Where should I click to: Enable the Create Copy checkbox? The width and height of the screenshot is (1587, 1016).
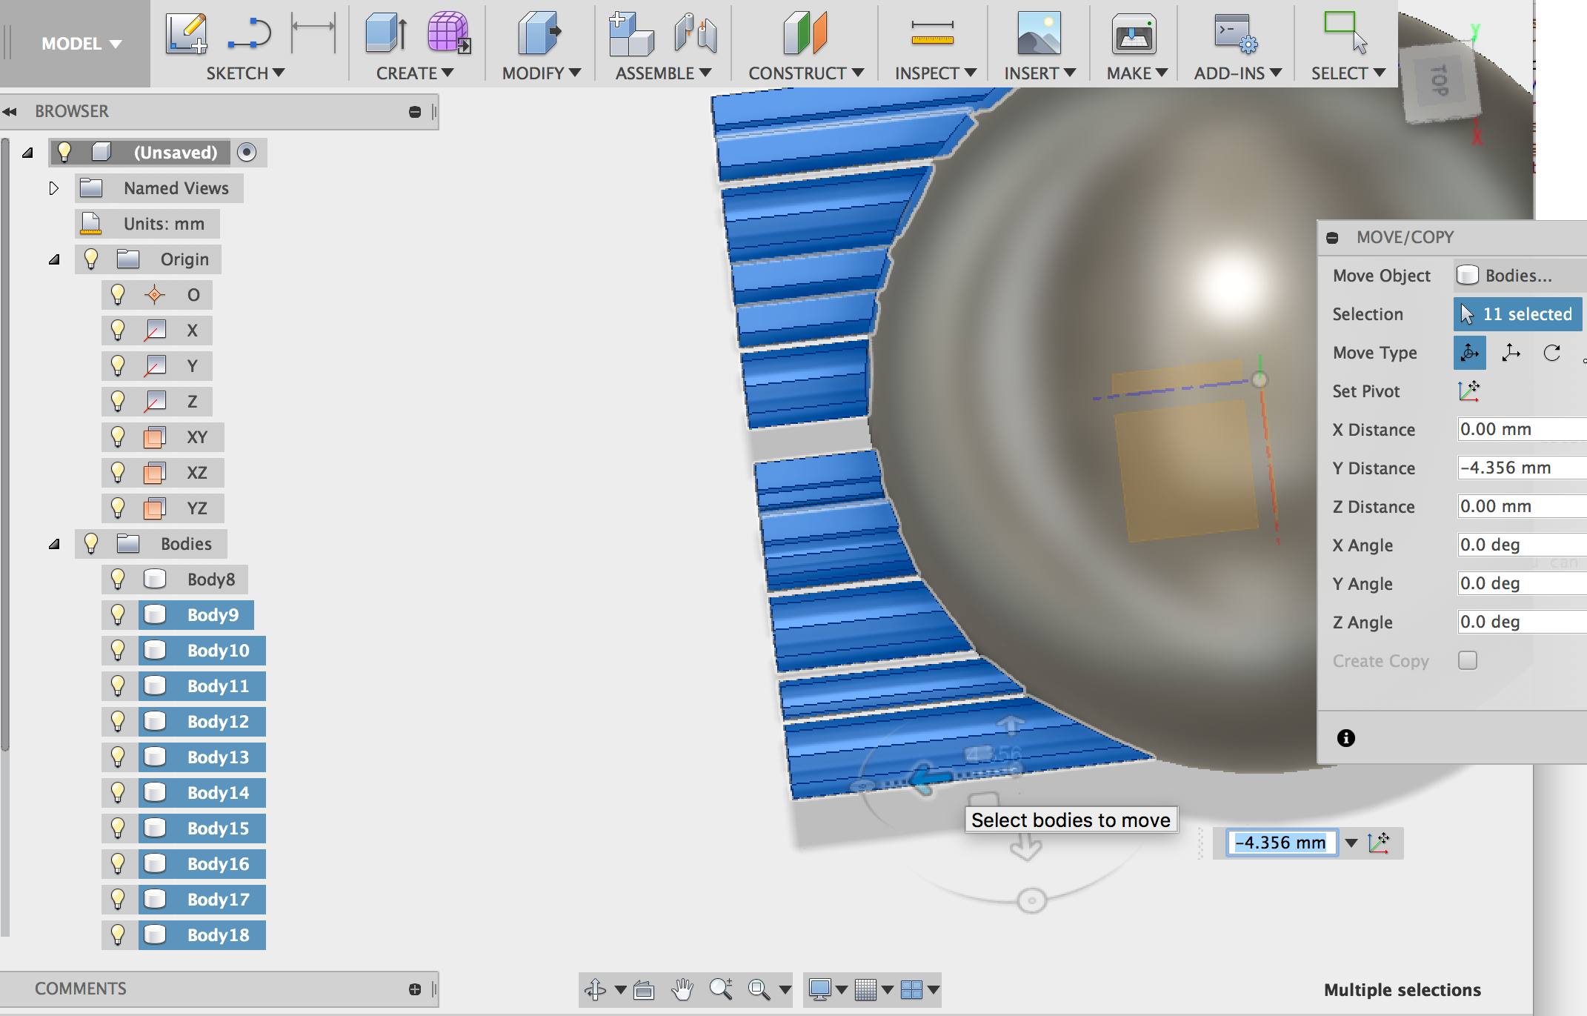tap(1467, 660)
